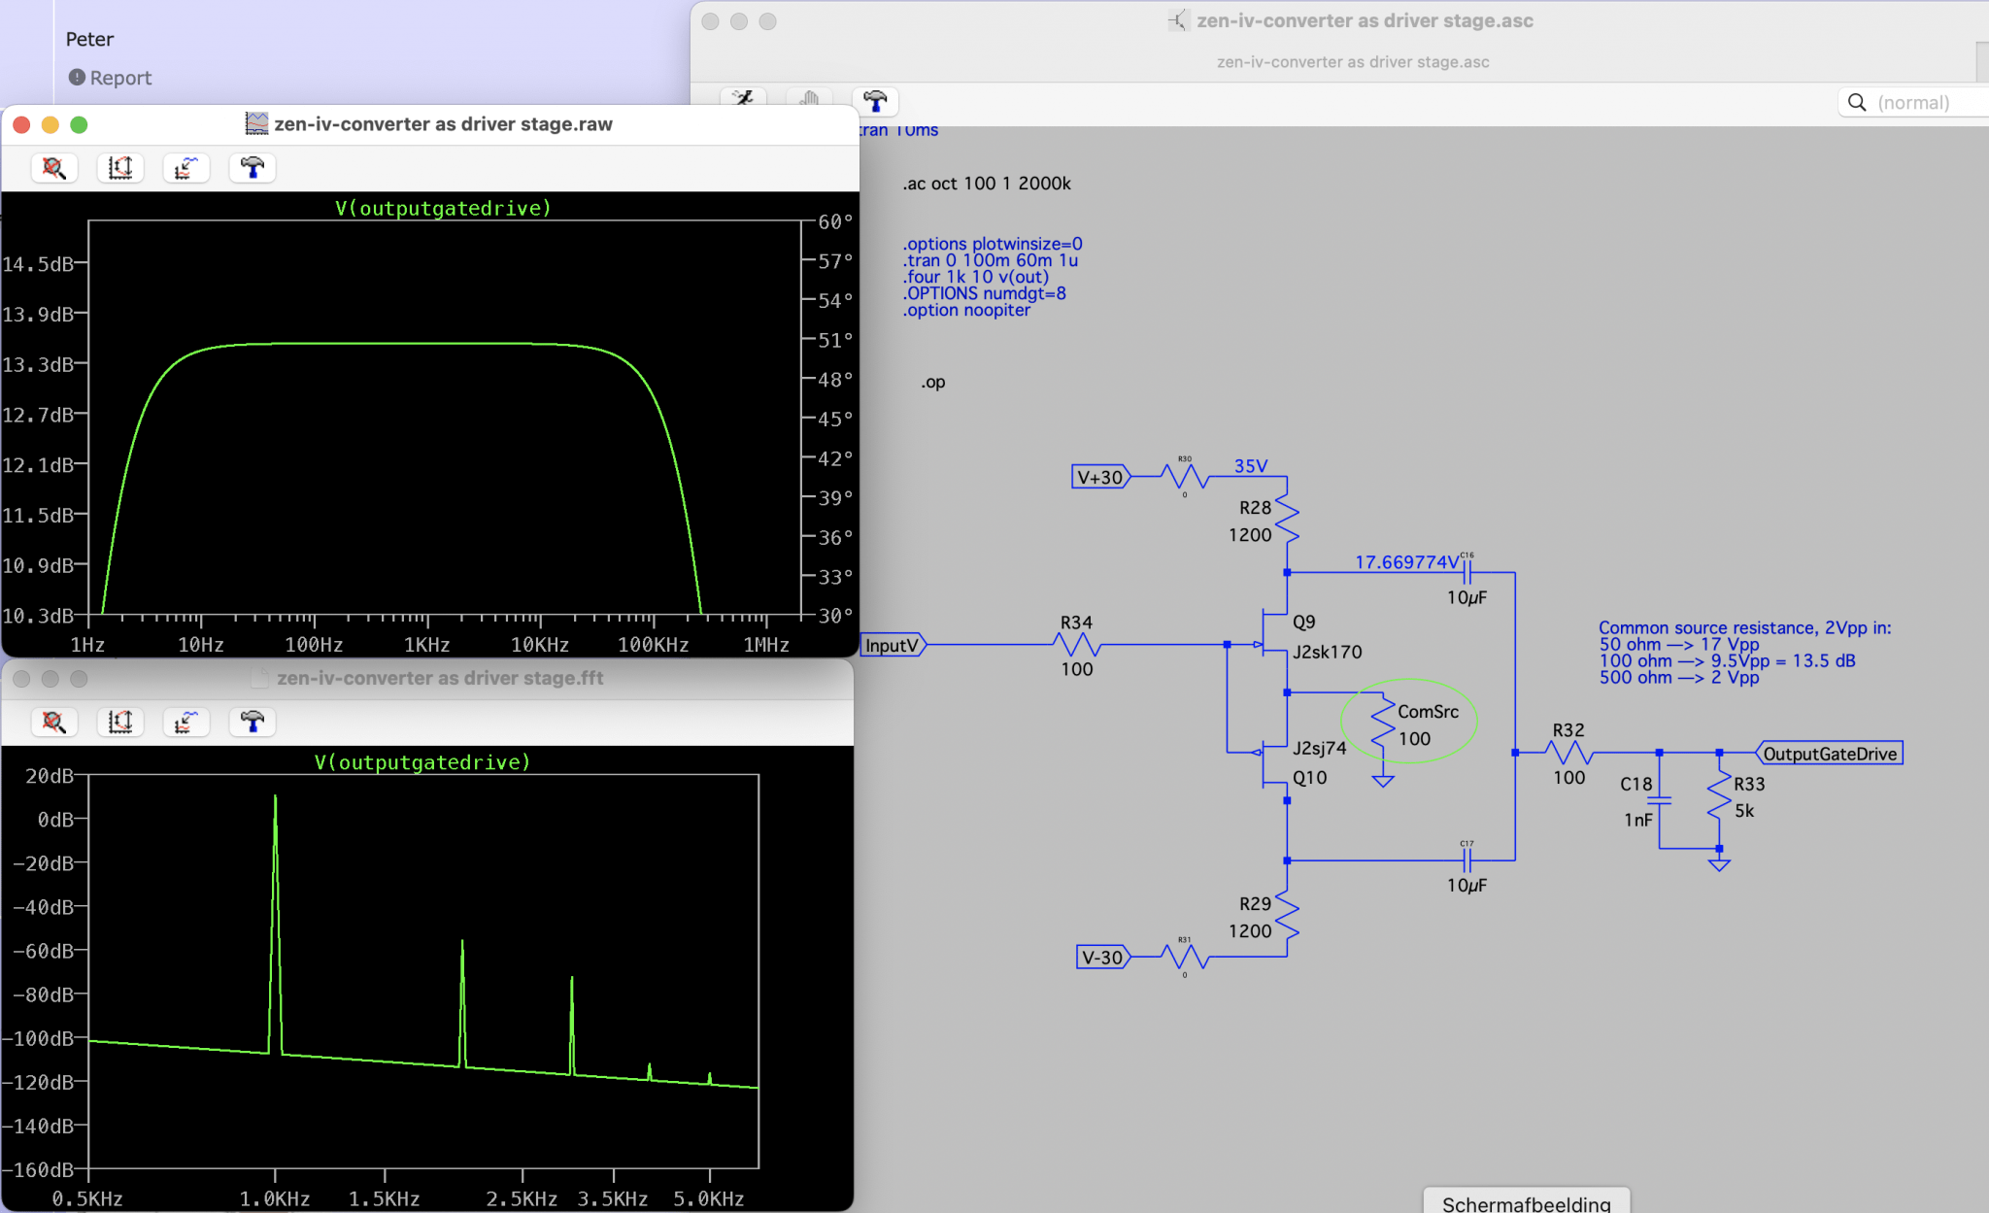Click the 1.0KHz label on the .fft axis

275,1199
